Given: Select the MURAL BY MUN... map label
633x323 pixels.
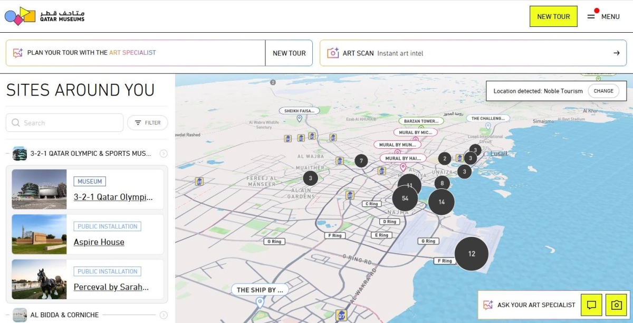Looking at the screenshot, I should [x=397, y=145].
